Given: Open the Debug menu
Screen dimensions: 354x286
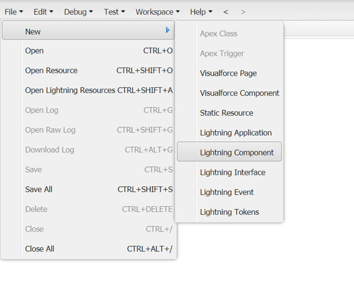Looking at the screenshot, I should click(78, 12).
